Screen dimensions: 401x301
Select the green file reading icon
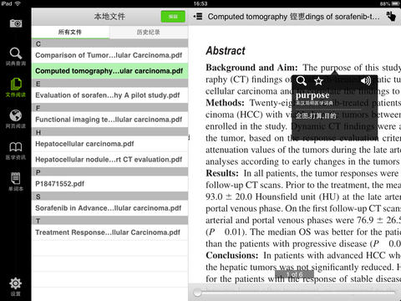16,88
